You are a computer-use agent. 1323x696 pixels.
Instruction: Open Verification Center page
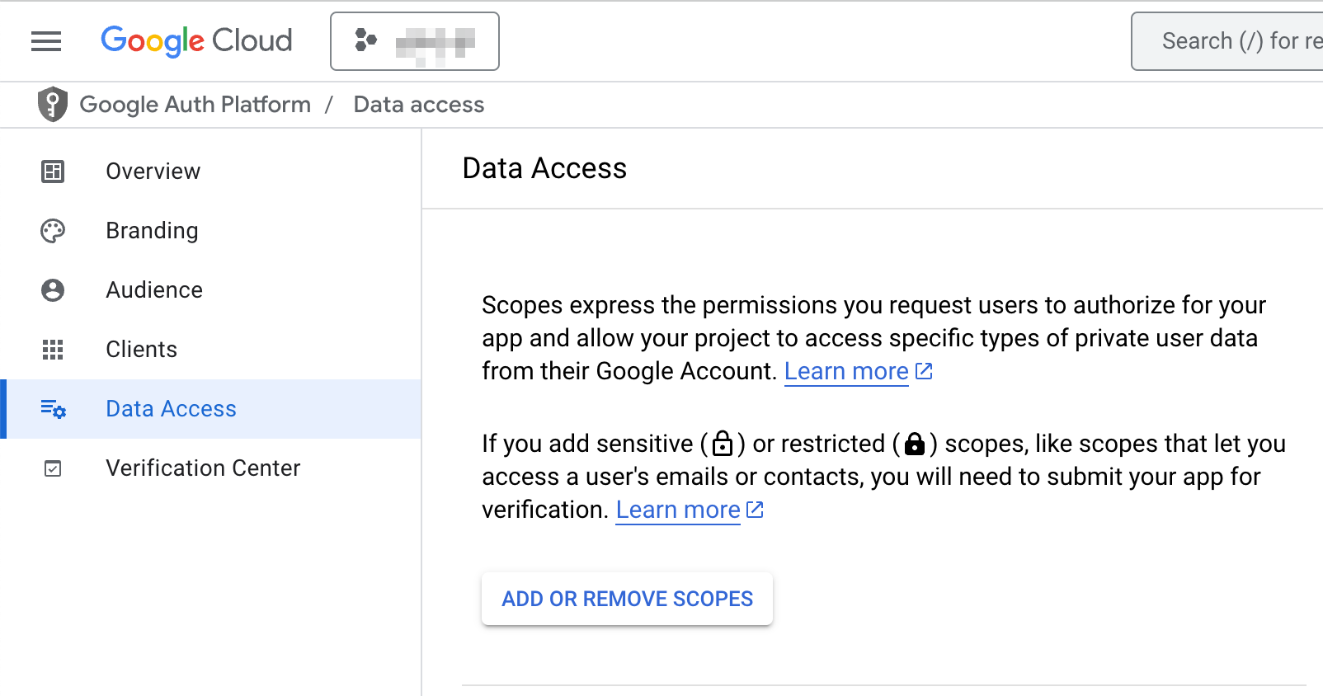pos(203,468)
